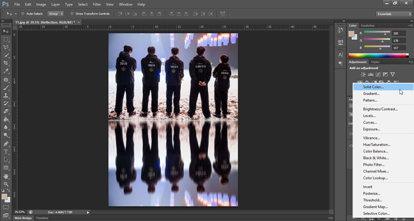414x221 pixels.
Task: Choose the Paint Bucket tool
Action: click(6, 119)
